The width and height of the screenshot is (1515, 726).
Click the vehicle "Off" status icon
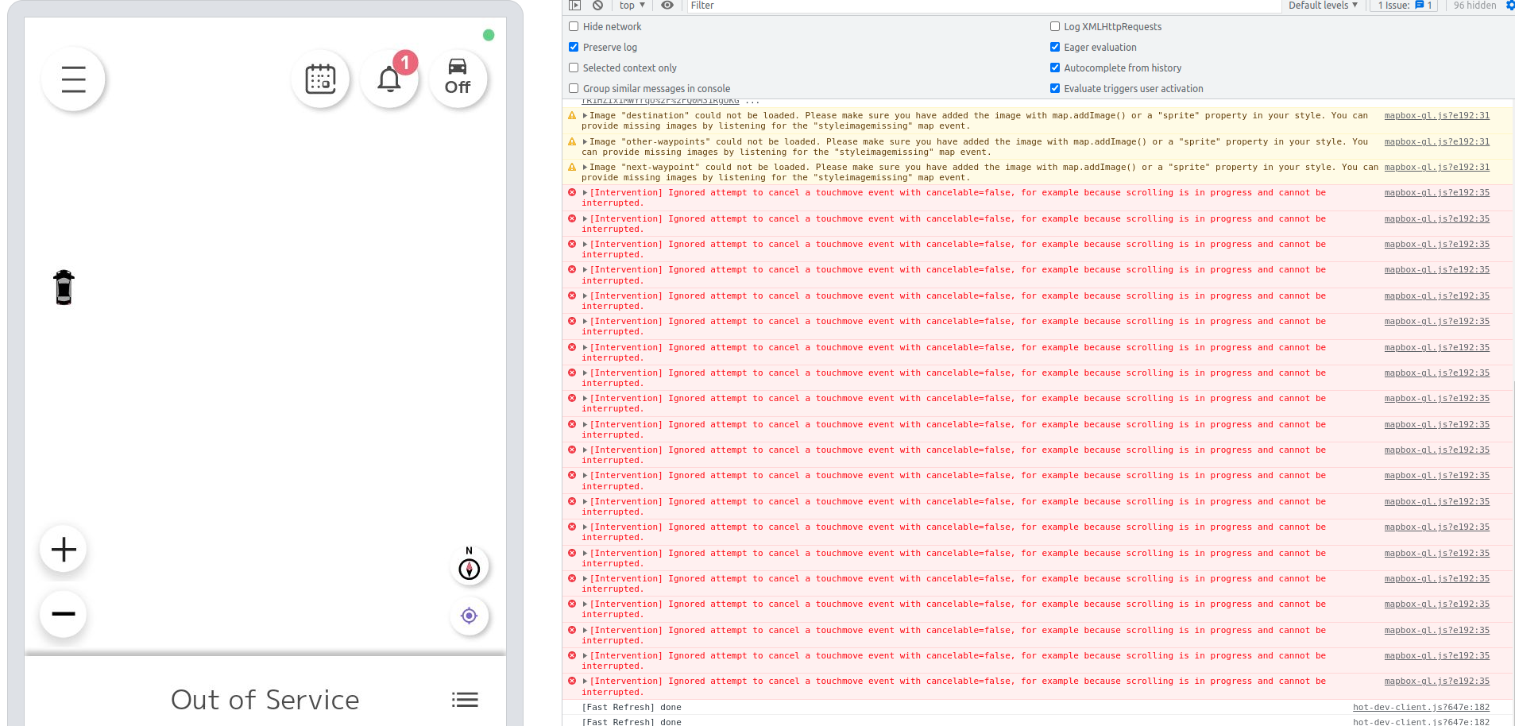458,79
